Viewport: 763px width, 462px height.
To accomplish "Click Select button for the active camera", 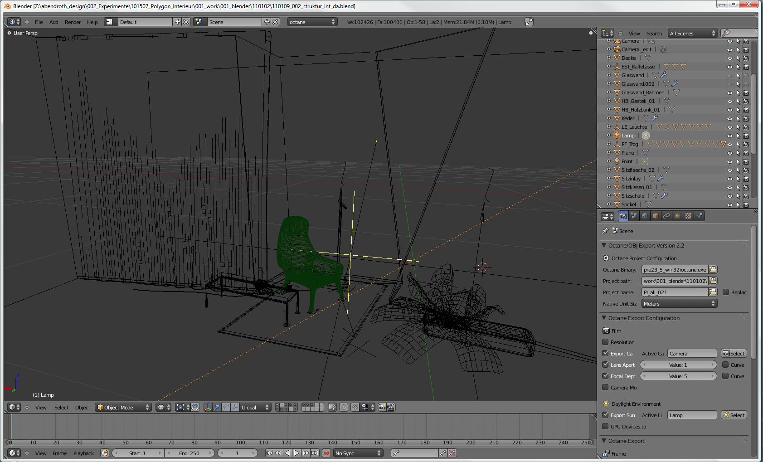I will [734, 353].
